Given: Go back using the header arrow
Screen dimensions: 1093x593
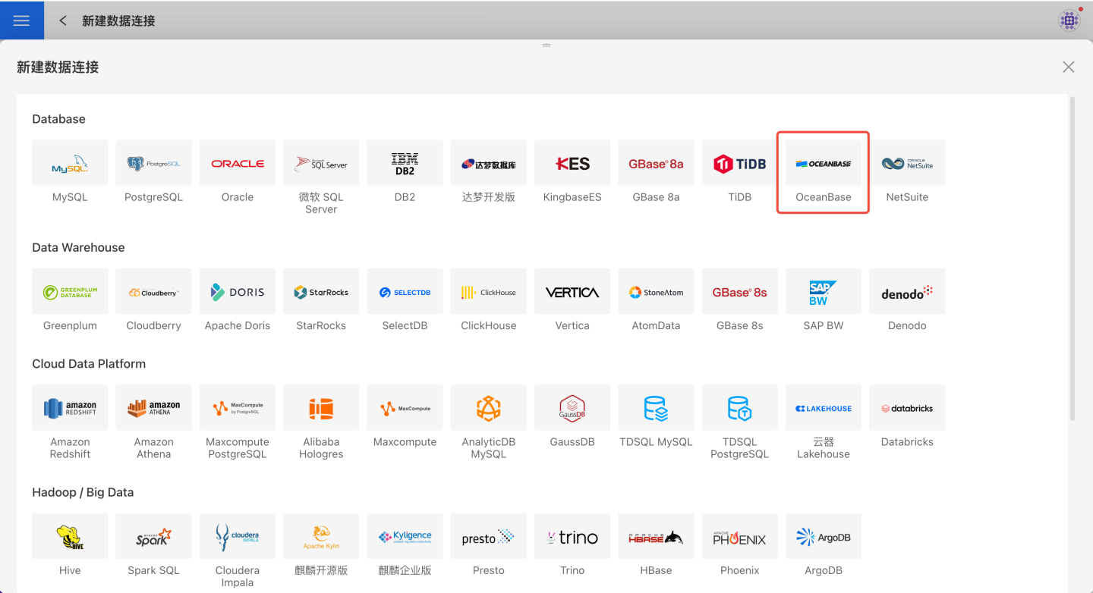Looking at the screenshot, I should (x=63, y=20).
